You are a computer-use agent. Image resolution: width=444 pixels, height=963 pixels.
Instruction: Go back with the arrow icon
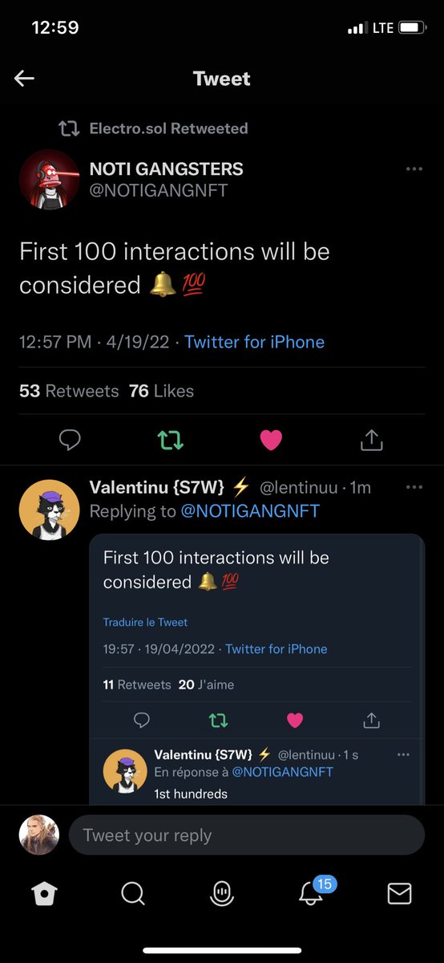point(24,78)
